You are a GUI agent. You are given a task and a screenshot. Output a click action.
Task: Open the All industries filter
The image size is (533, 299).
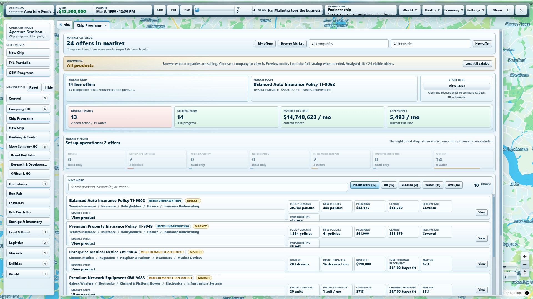[431, 44]
